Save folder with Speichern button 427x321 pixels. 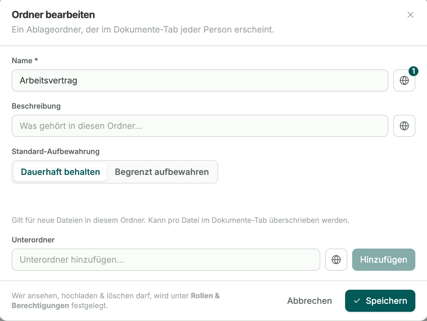pos(380,301)
